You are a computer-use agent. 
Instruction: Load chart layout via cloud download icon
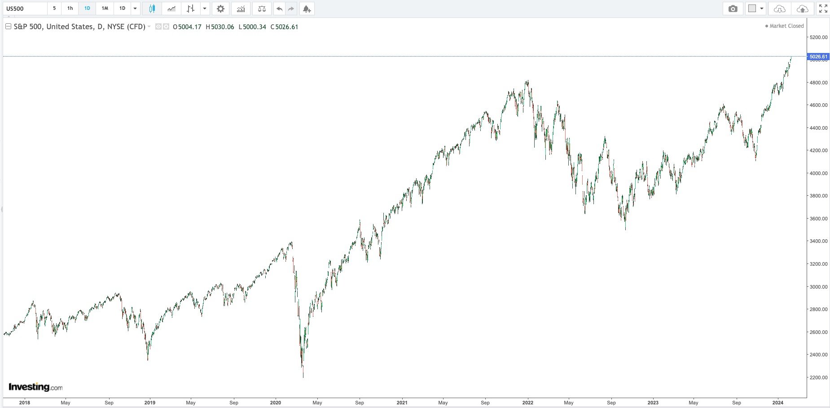pyautogui.click(x=780, y=9)
